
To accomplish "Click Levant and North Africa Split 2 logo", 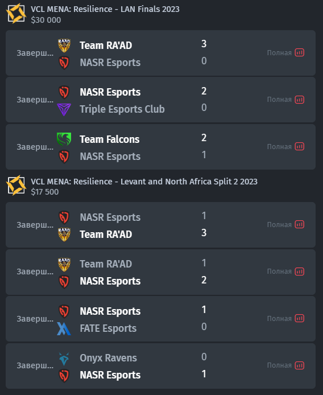I will 16,186.
